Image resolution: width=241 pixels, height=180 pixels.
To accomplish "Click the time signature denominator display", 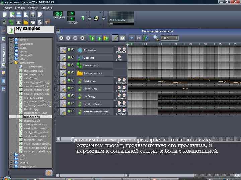I will click(71, 19).
